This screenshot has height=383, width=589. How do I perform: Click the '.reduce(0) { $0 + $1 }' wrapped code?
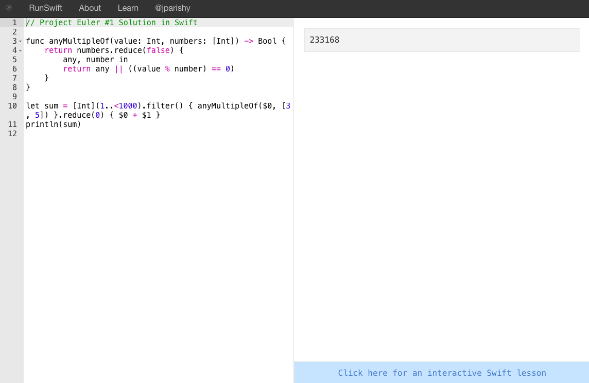109,115
